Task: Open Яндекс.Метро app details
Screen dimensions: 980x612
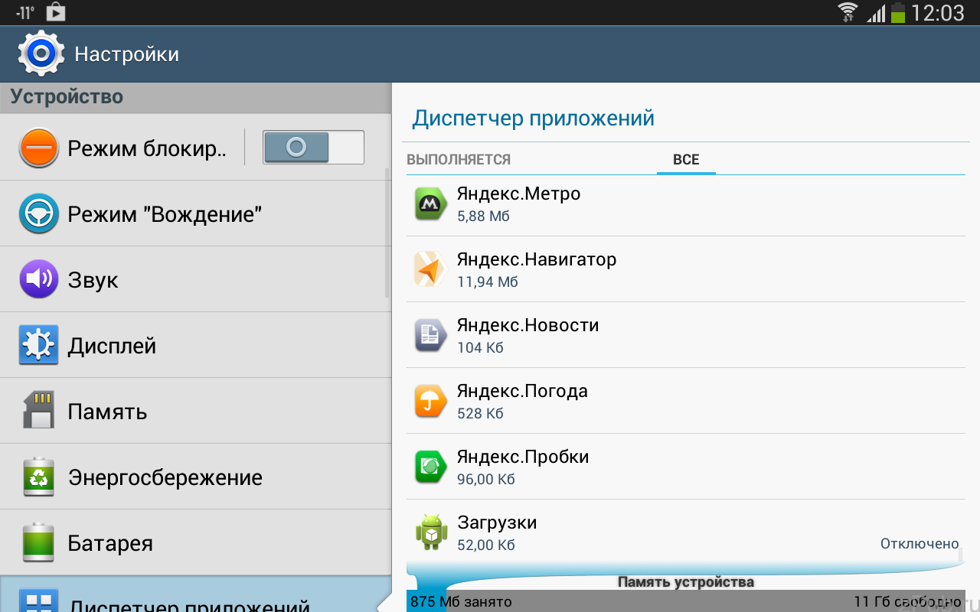Action: 685,203
